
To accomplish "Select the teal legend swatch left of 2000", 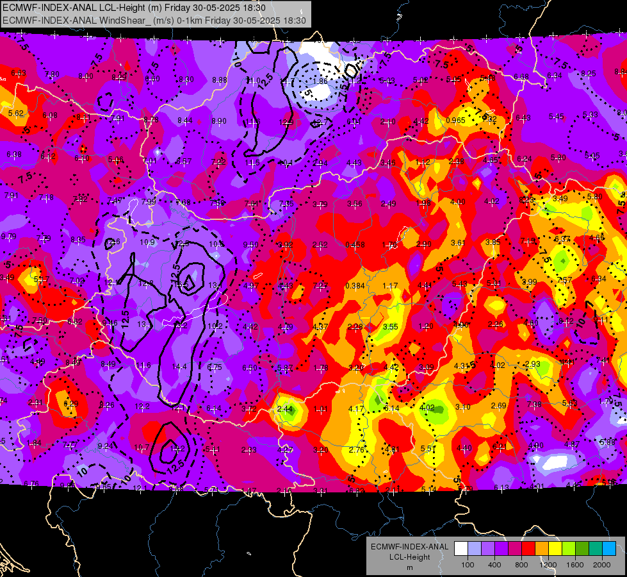I will click(x=596, y=549).
